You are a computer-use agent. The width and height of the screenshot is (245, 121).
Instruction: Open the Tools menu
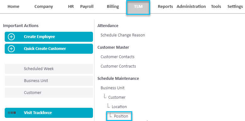[x=216, y=7]
